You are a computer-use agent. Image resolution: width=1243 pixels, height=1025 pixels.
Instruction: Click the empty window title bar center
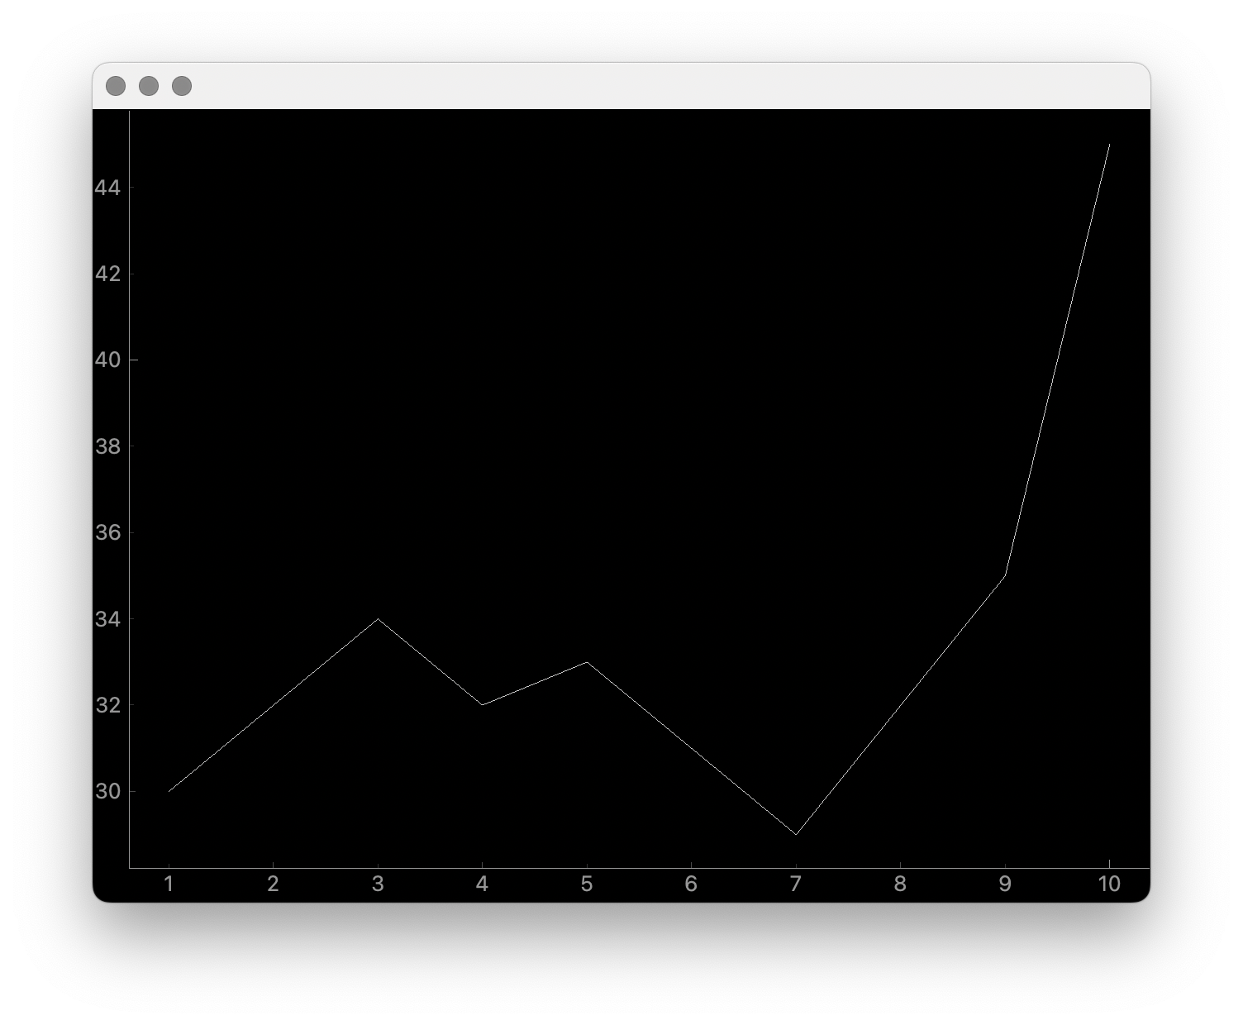[x=621, y=86]
